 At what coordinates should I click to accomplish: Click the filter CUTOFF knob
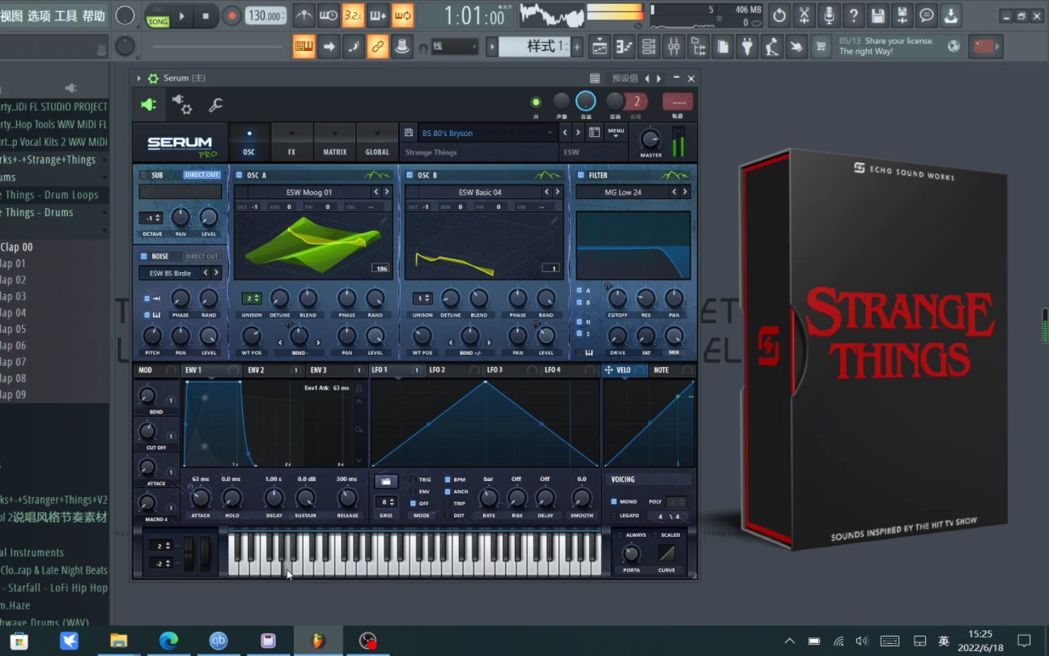[x=618, y=298]
